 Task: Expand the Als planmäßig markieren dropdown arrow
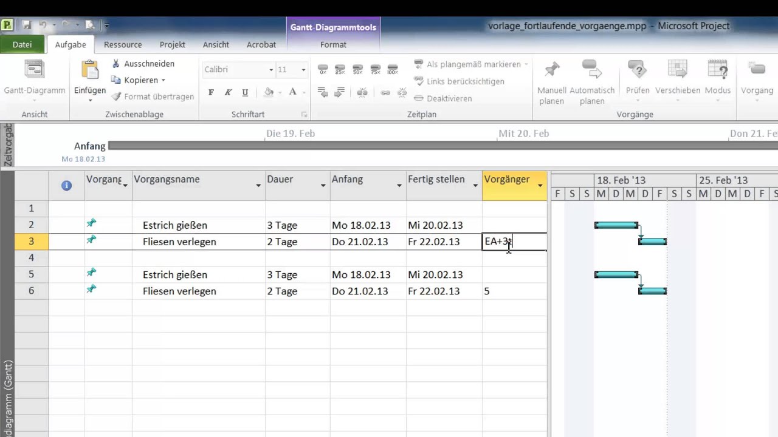point(526,64)
